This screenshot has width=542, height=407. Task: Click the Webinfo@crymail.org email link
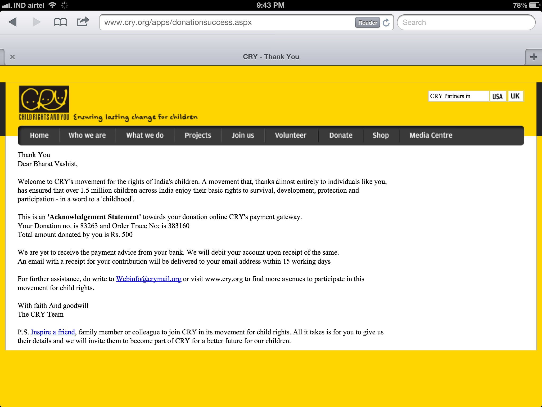148,279
